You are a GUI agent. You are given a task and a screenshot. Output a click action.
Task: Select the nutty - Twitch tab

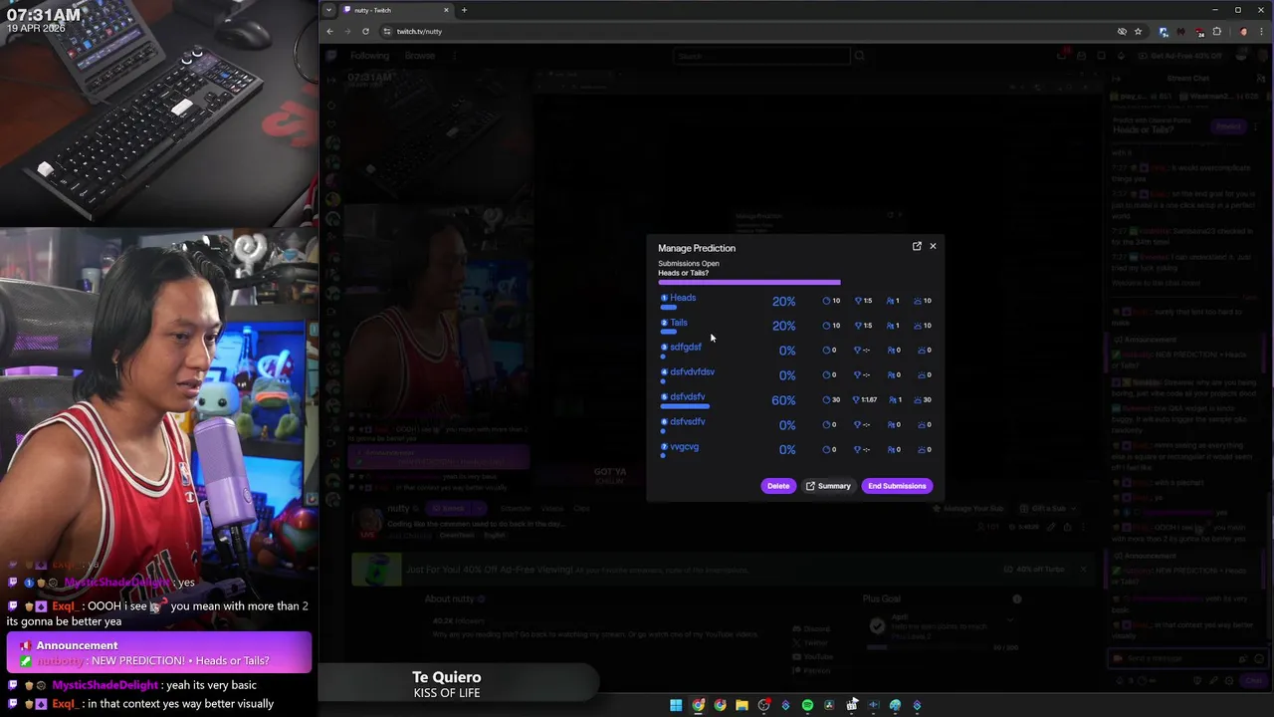pyautogui.click(x=396, y=10)
